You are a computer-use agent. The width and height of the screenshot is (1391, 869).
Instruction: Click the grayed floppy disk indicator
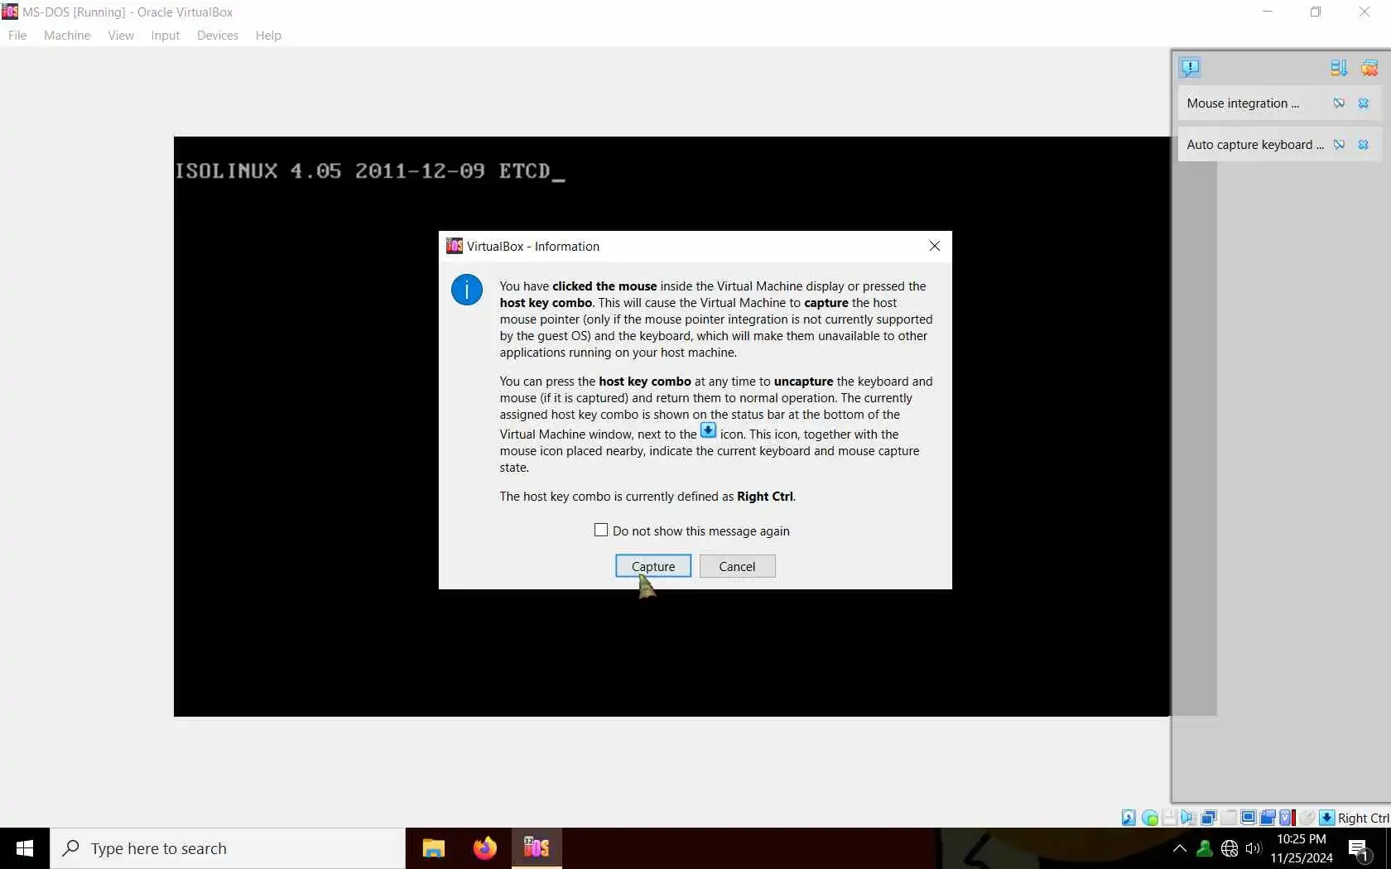tap(1170, 818)
